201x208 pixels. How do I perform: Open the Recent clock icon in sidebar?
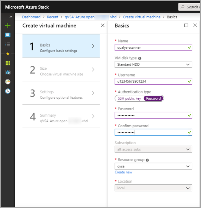tap(8, 91)
